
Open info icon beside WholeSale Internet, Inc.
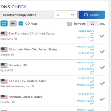point(33,86)
